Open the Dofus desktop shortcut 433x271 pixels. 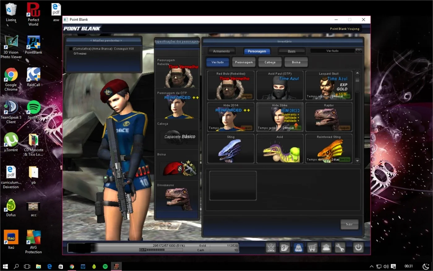tap(11, 208)
